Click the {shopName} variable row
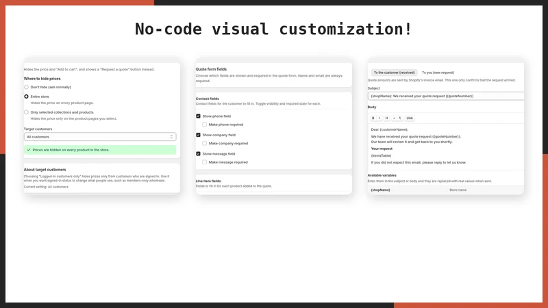This screenshot has height=308, width=548. pos(446,190)
